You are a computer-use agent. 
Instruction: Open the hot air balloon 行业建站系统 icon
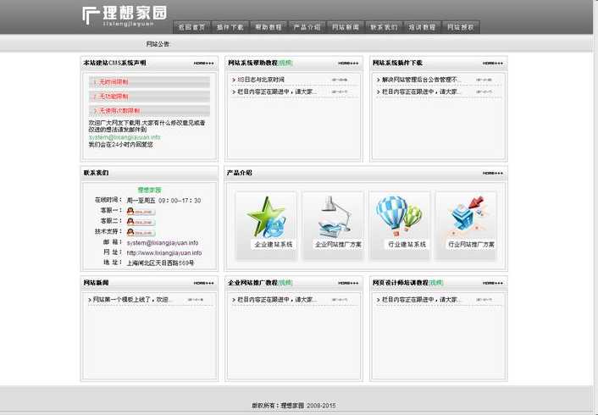[x=399, y=215]
